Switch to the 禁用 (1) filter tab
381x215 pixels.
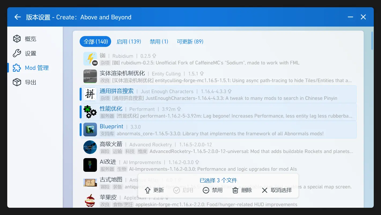click(159, 42)
